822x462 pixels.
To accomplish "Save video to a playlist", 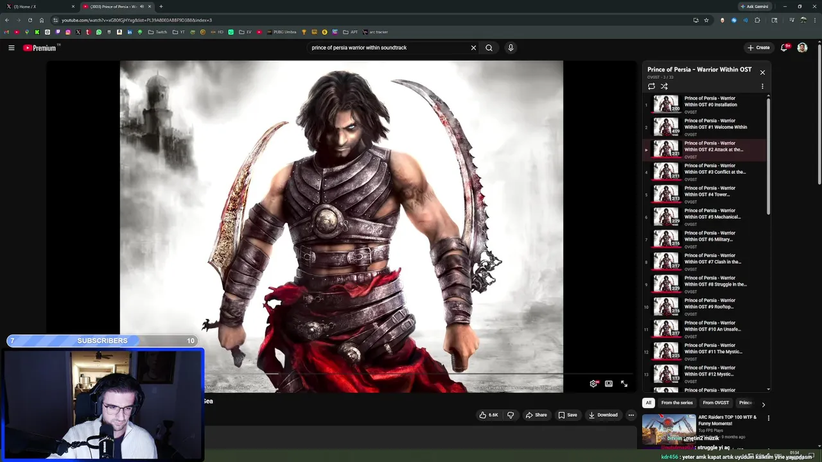I will 568,415.
